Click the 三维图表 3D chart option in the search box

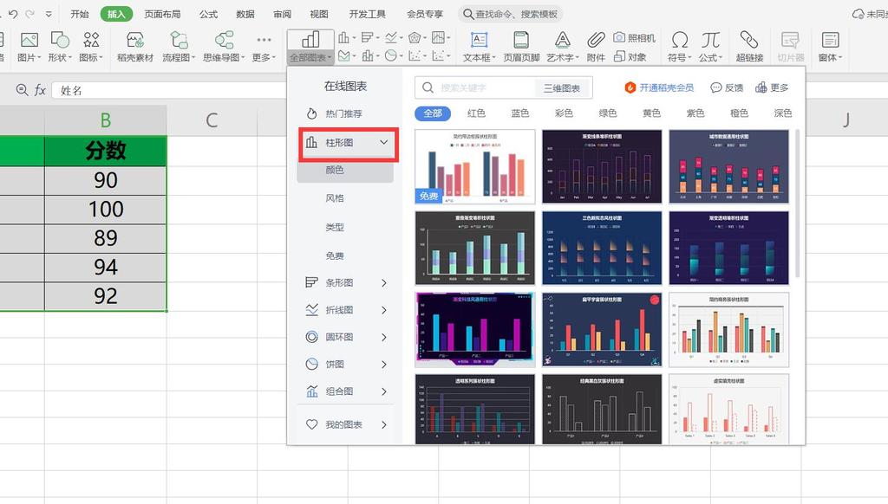pyautogui.click(x=562, y=87)
